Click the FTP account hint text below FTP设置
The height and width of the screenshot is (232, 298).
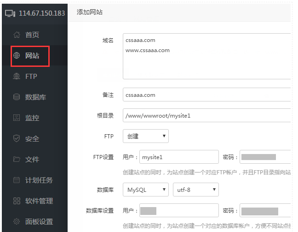(207, 173)
